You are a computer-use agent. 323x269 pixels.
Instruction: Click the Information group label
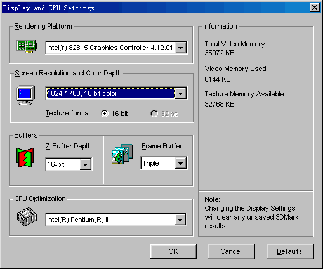pyautogui.click(x=220, y=26)
